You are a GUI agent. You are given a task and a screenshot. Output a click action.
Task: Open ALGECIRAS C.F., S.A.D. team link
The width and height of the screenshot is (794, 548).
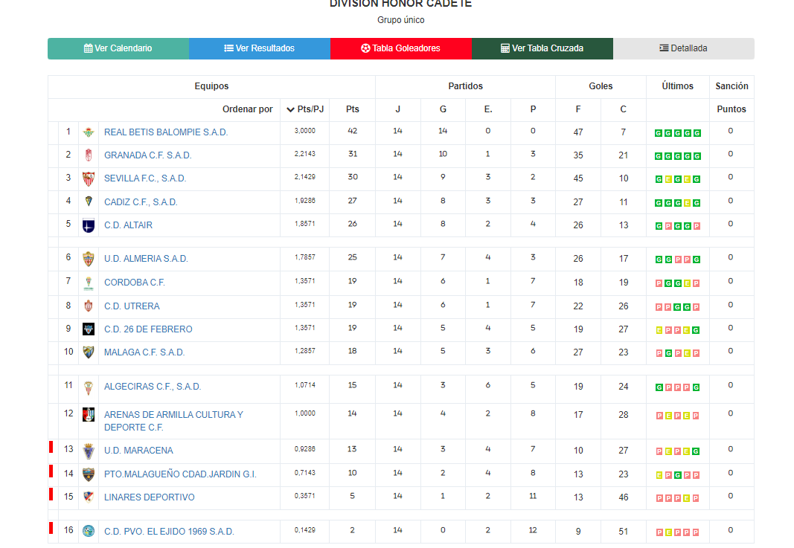[153, 387]
